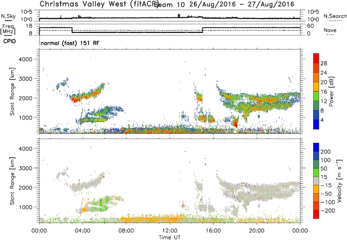Click the '4000' tick on the power panel
The height and width of the screenshot is (240, 347).
pyautogui.click(x=26, y=59)
